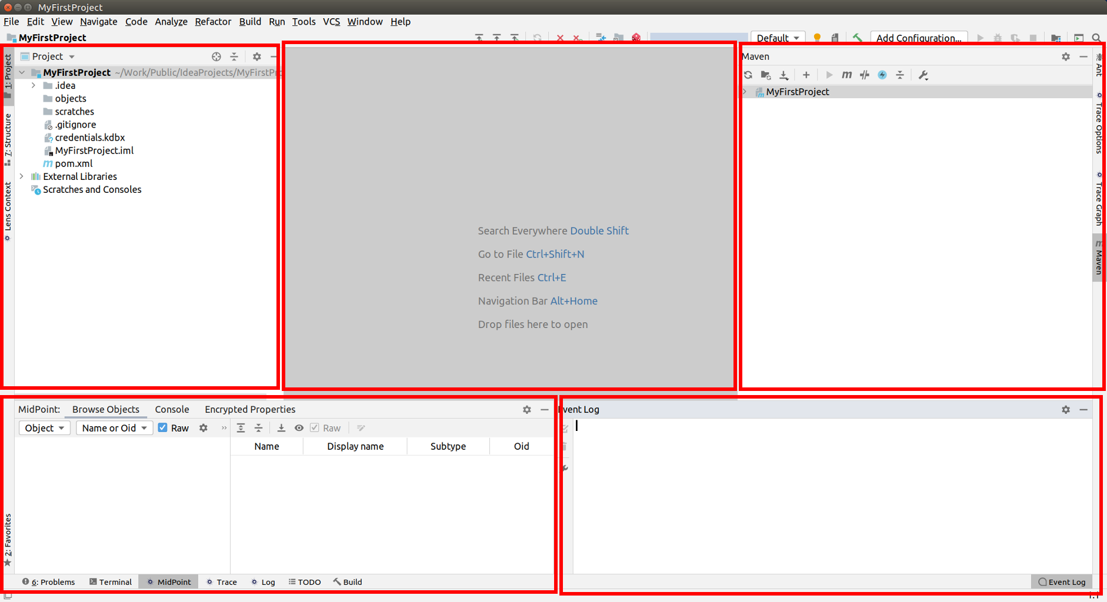This screenshot has width=1107, height=602.
Task: Select opened file with the crosshair icon
Action: point(216,56)
